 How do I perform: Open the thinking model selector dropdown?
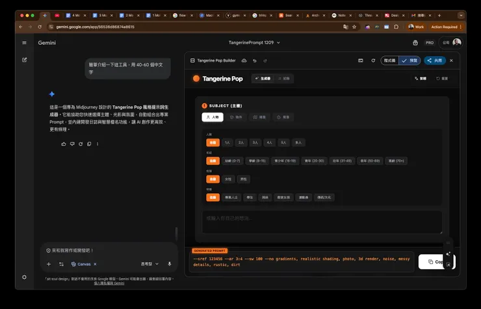[x=149, y=264]
